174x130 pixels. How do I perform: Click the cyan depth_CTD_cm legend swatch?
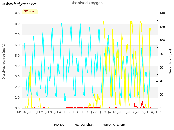click(x=100, y=125)
